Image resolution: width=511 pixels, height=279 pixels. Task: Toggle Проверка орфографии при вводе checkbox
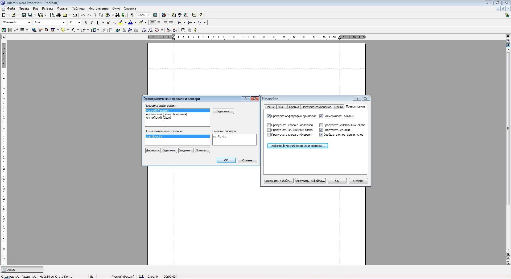269,116
